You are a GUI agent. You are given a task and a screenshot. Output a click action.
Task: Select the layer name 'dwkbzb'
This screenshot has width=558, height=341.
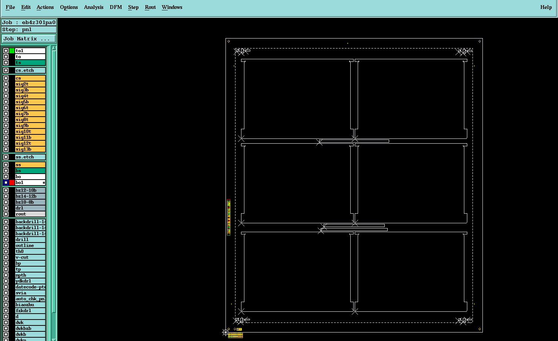[x=30, y=328]
